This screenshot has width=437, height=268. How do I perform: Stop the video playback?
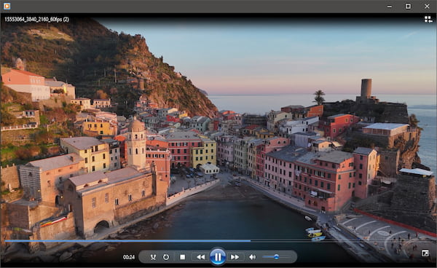183,257
